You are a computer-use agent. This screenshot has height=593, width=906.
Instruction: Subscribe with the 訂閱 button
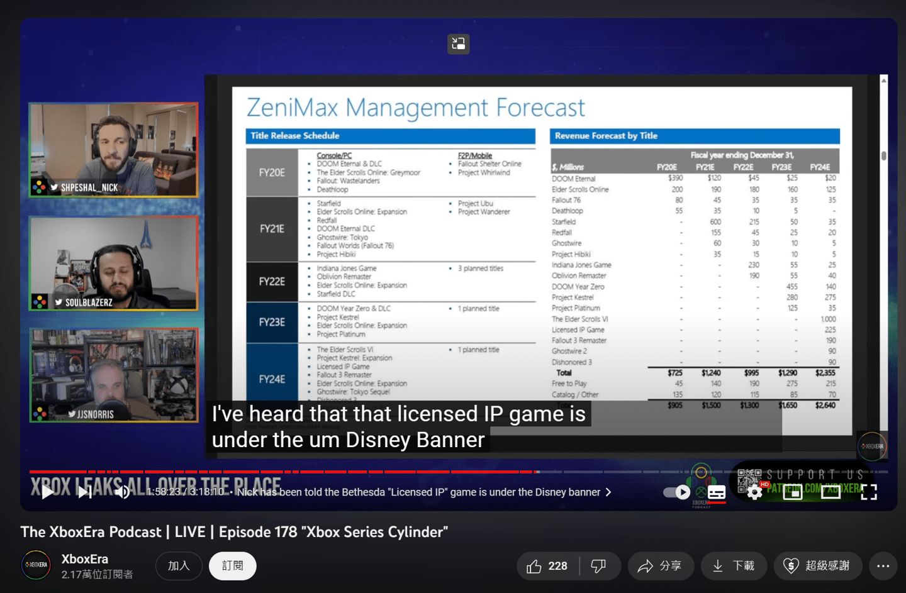233,565
